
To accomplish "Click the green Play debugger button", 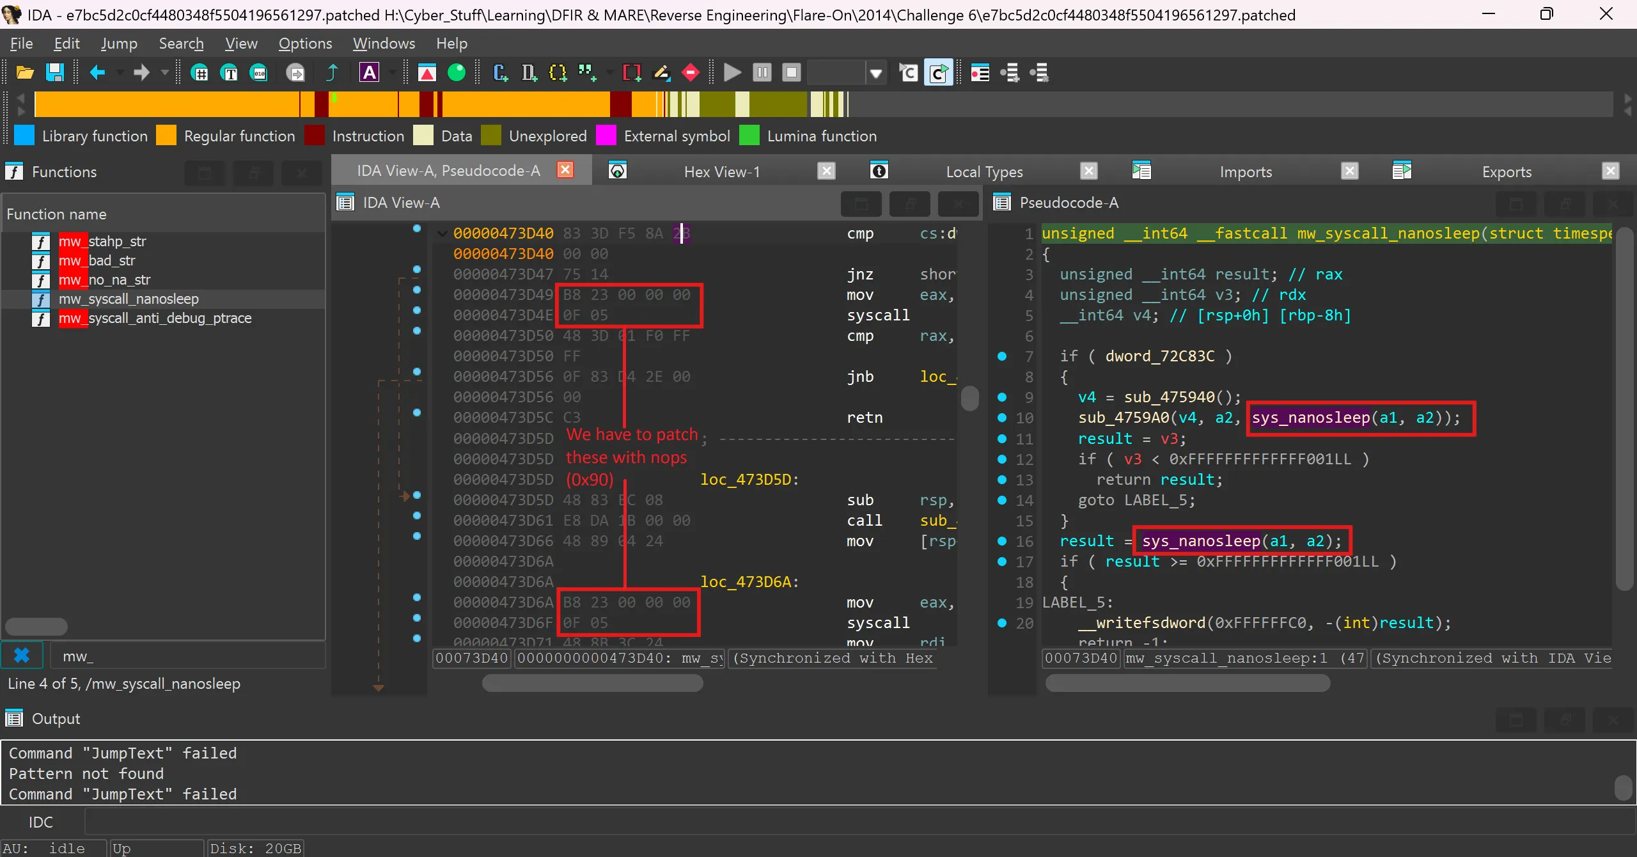I will (732, 73).
